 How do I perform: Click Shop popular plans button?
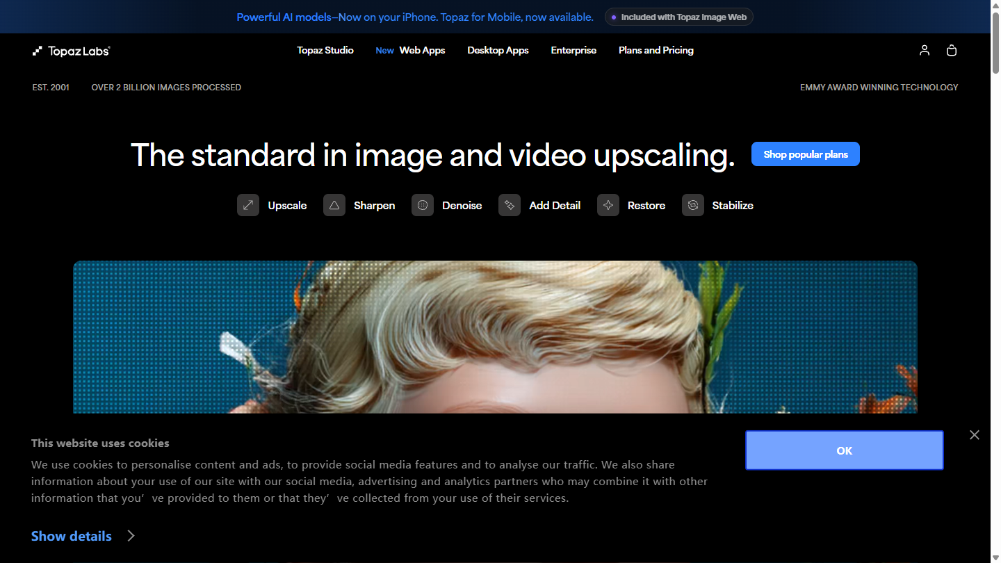pos(806,154)
